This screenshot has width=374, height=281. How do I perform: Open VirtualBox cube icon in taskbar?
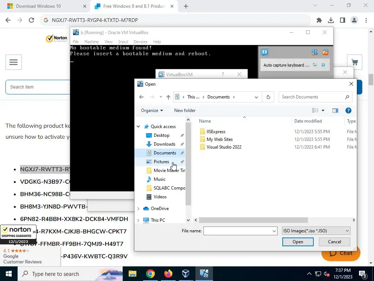pos(186,274)
